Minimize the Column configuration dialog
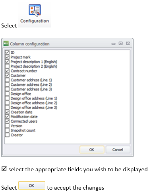 (x=113, y=44)
